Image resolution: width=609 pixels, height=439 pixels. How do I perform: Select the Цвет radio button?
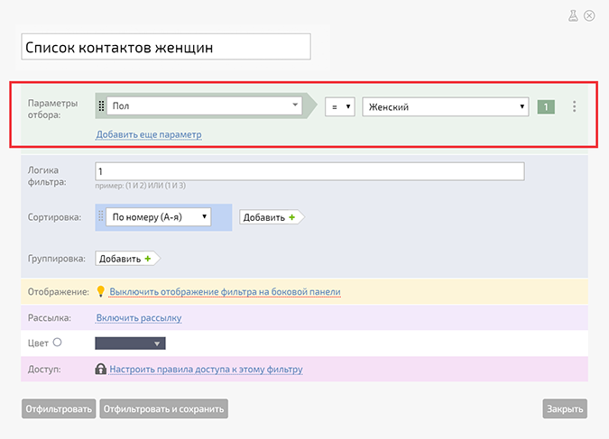click(x=58, y=343)
